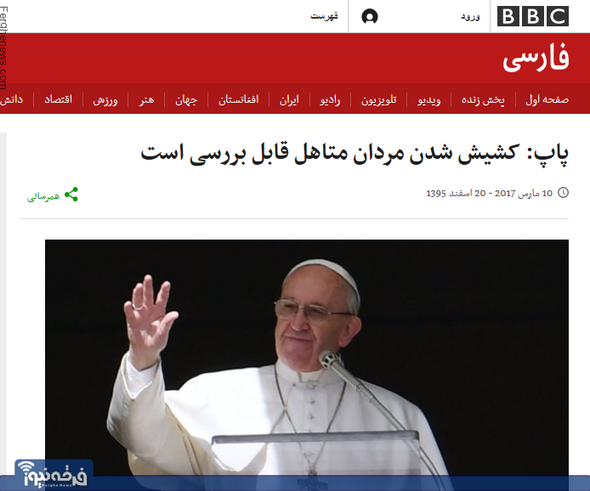This screenshot has width=590, height=491.
Task: Click the ورود sign-in link
Action: (x=470, y=16)
